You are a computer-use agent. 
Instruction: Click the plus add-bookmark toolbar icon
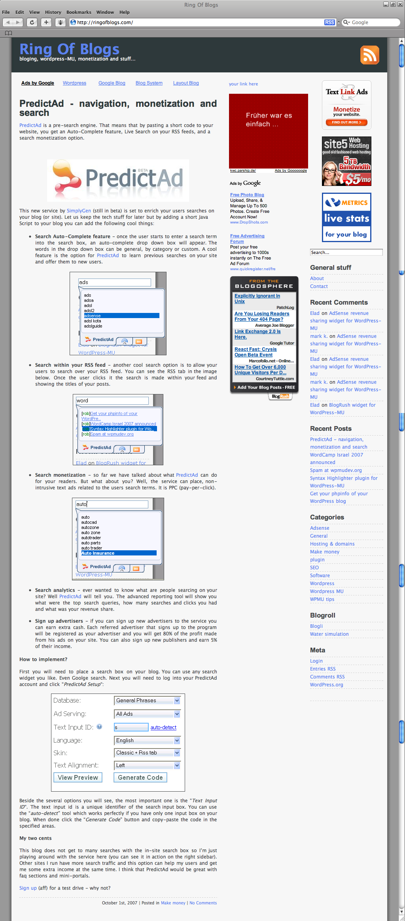46,23
